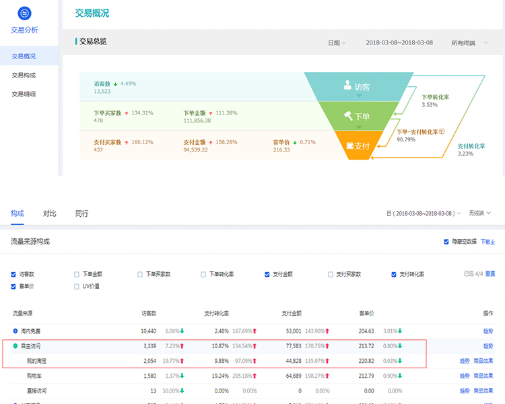This screenshot has height=404, width=505.
Task: Open 商品效果 link for 购物车 row
Action: 483,376
